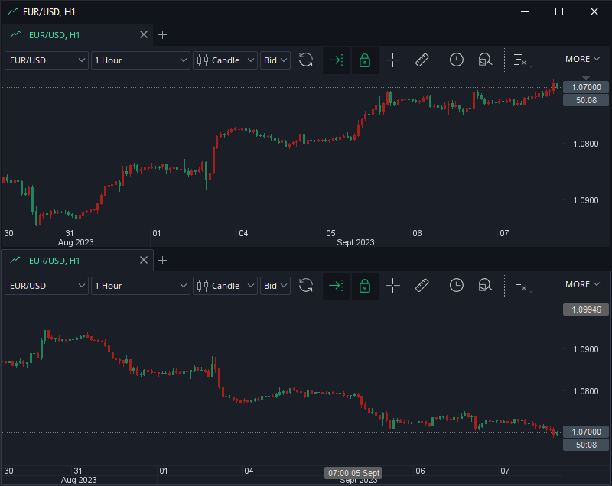The width and height of the screenshot is (612, 486).
Task: Click the 50:08 countdown on bottom chart
Action: 586,445
